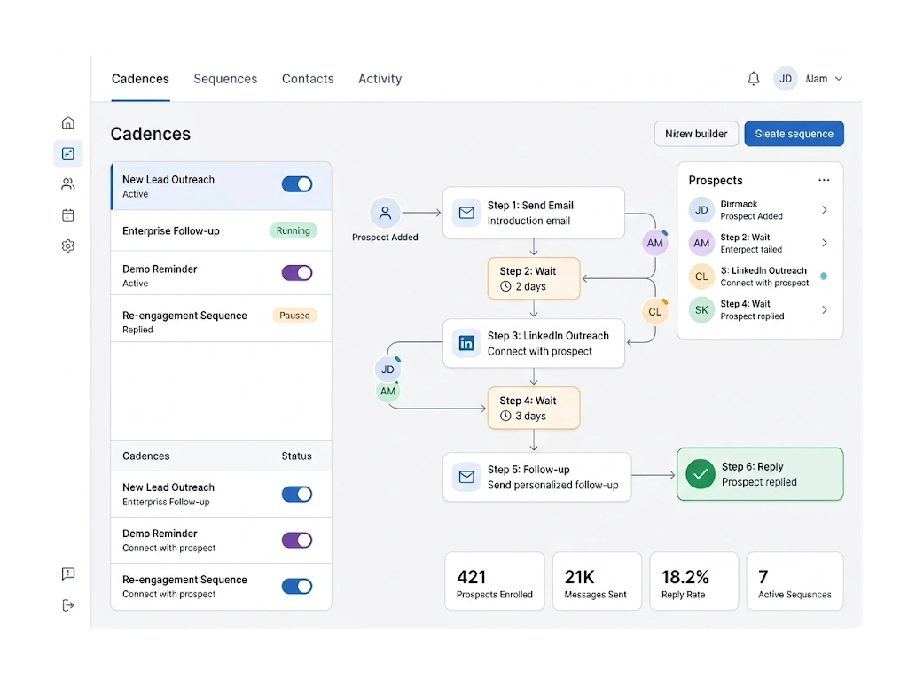Open the Step 4: Wait 3 days card
908x678 pixels.
coord(533,409)
